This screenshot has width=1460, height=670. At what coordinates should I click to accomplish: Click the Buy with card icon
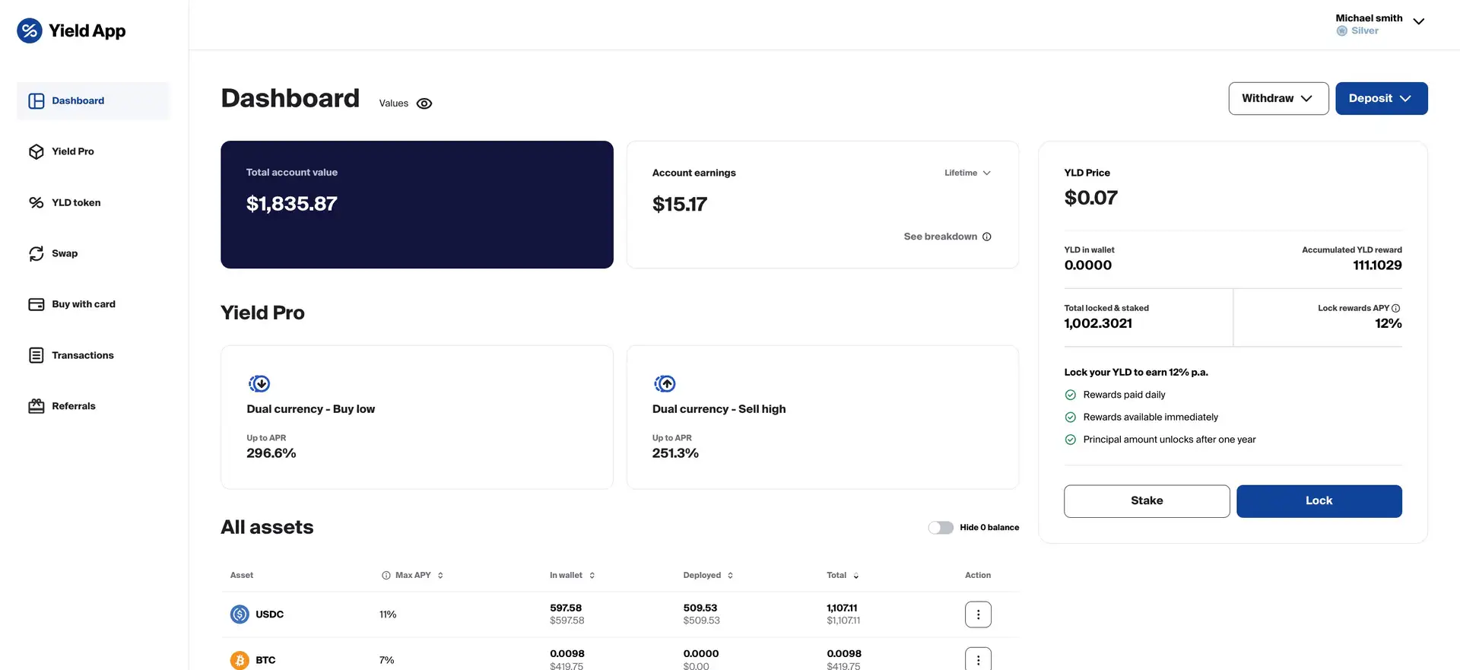pos(36,304)
